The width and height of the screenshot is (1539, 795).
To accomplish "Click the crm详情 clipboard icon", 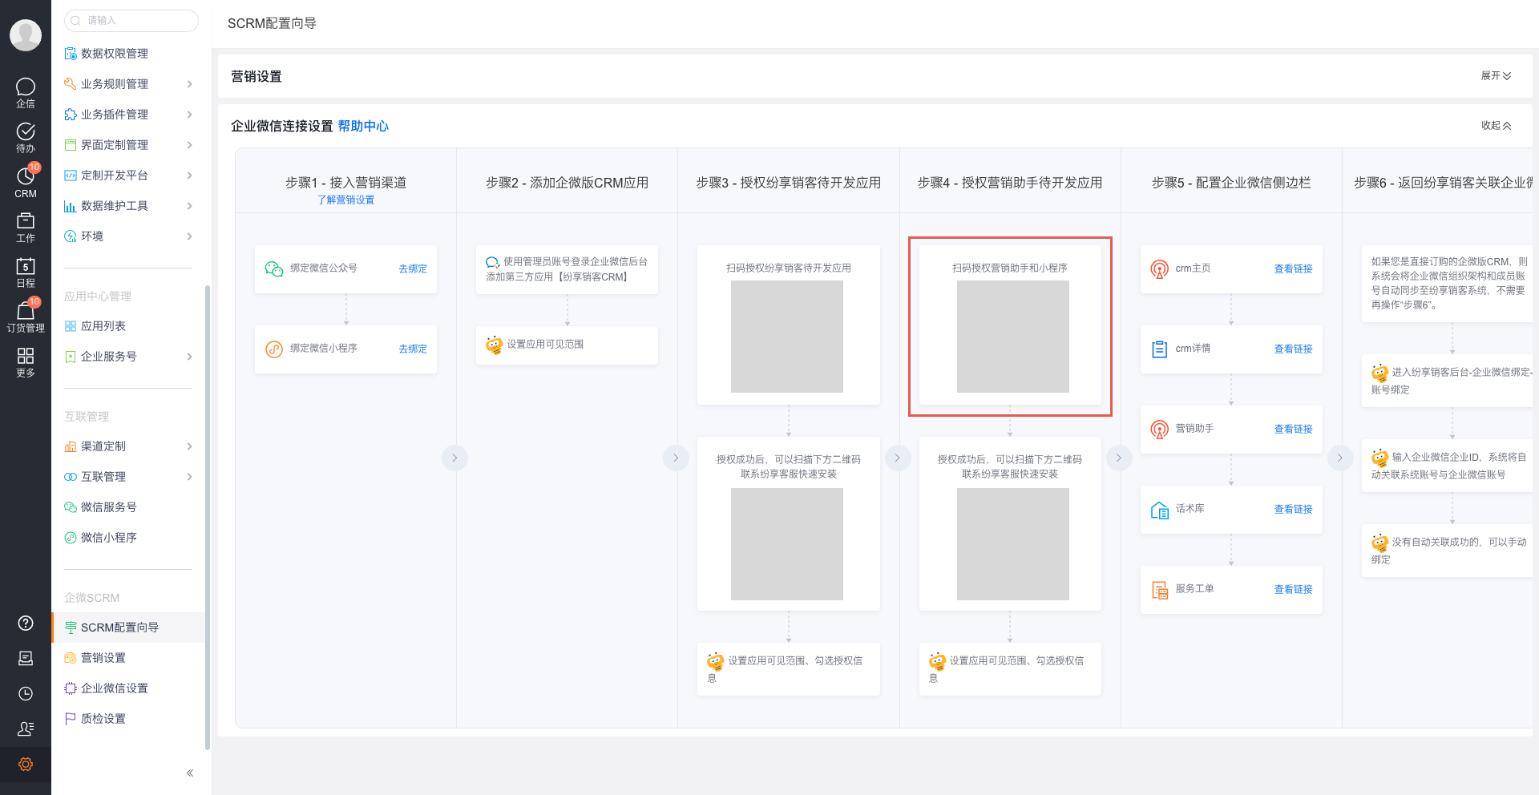I will click(x=1159, y=349).
